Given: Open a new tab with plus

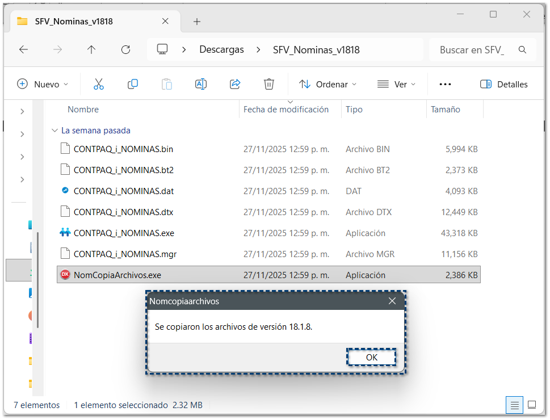Looking at the screenshot, I should (x=197, y=22).
